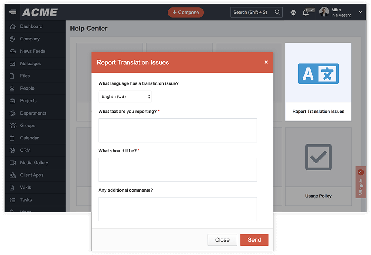Click the Usage Policy checkmark icon

pos(318,157)
